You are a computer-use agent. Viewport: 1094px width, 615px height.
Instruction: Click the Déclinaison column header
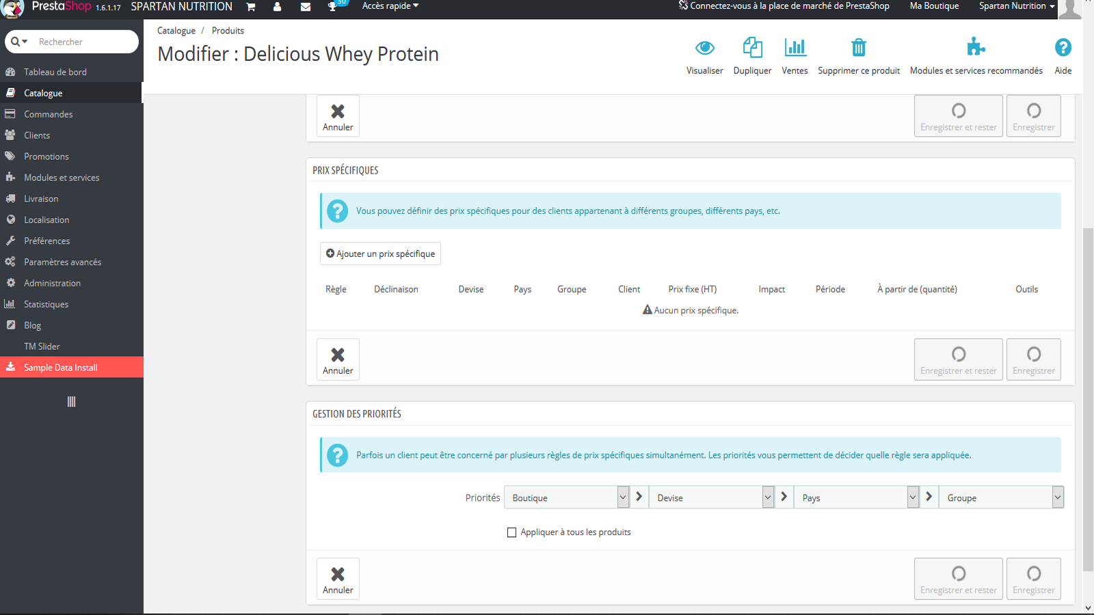[396, 289]
